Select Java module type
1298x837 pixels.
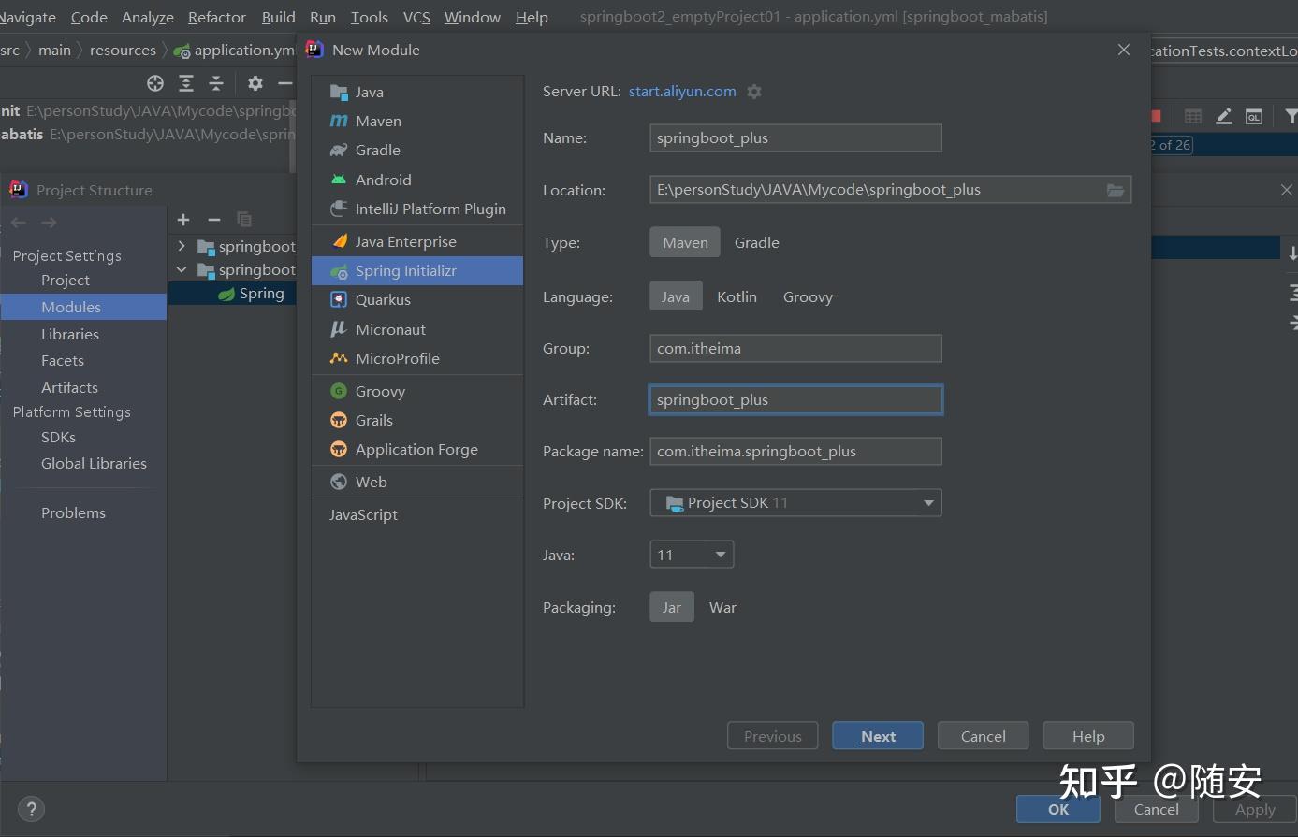416,92
